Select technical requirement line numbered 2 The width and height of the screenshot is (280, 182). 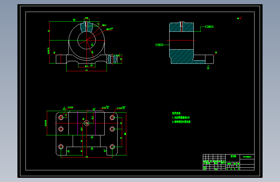[x=181, y=122]
